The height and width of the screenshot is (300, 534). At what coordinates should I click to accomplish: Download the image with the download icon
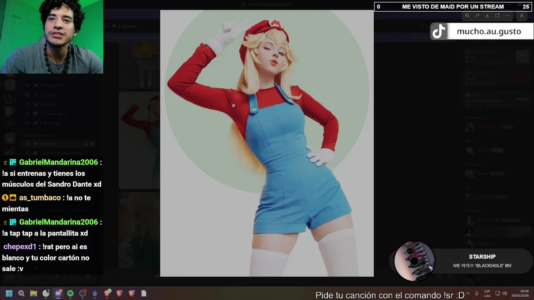(487, 16)
